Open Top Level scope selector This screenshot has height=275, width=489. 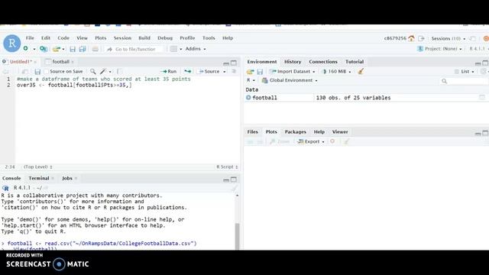pyautogui.click(x=38, y=167)
